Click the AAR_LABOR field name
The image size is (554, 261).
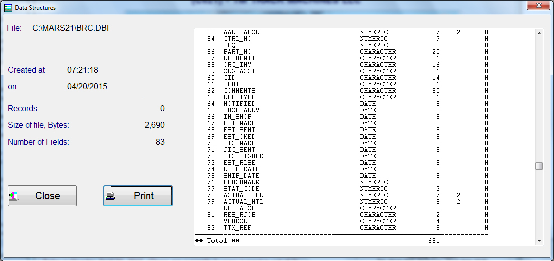coord(241,32)
